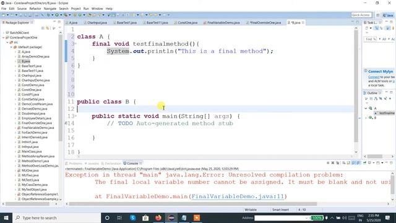
Task: Open Skype from the taskbar
Action: (x=132, y=217)
